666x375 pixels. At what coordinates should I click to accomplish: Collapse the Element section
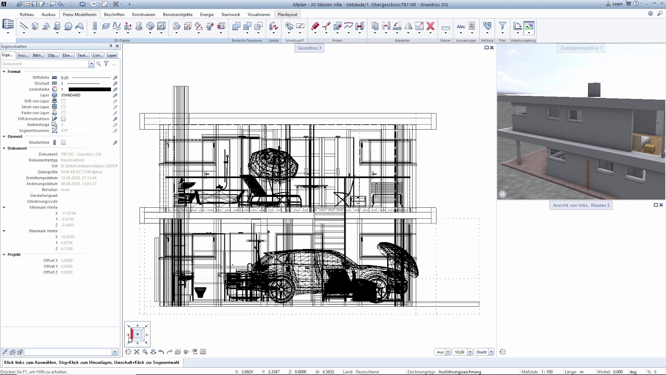pyautogui.click(x=4, y=136)
